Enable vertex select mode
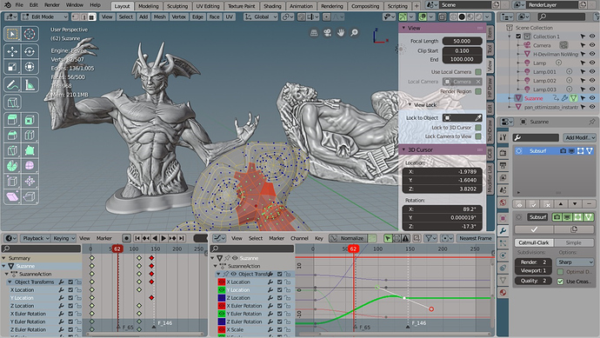 point(76,17)
